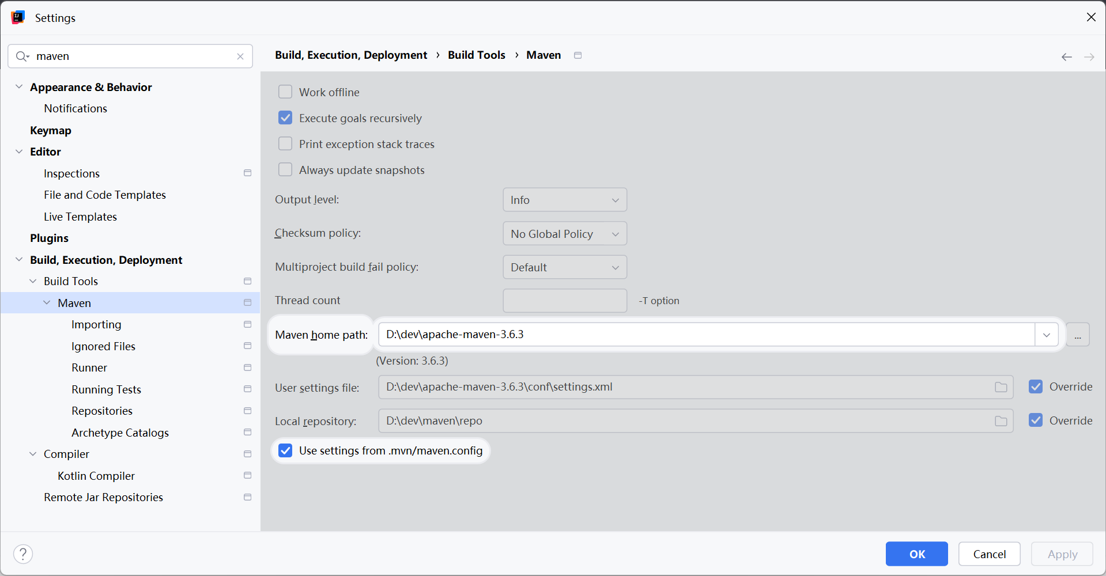
Task: Click the search magnifier icon
Action: [x=22, y=56]
